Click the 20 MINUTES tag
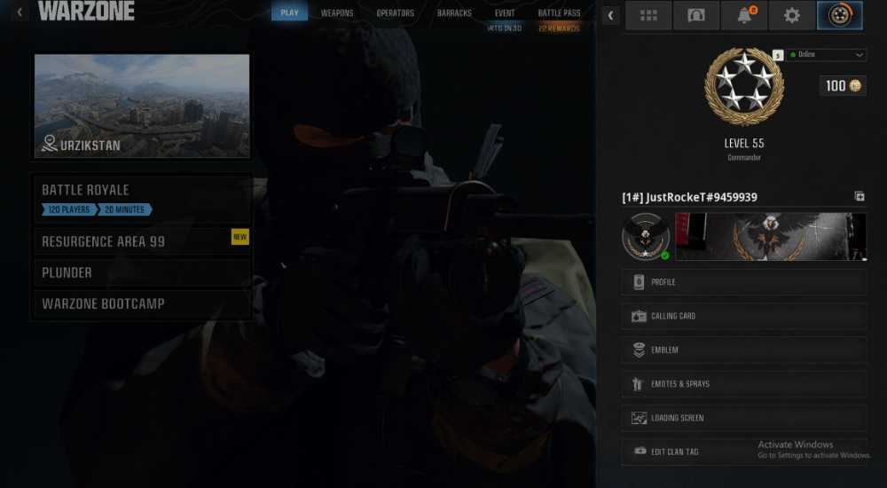This screenshot has width=887, height=488. (x=124, y=209)
